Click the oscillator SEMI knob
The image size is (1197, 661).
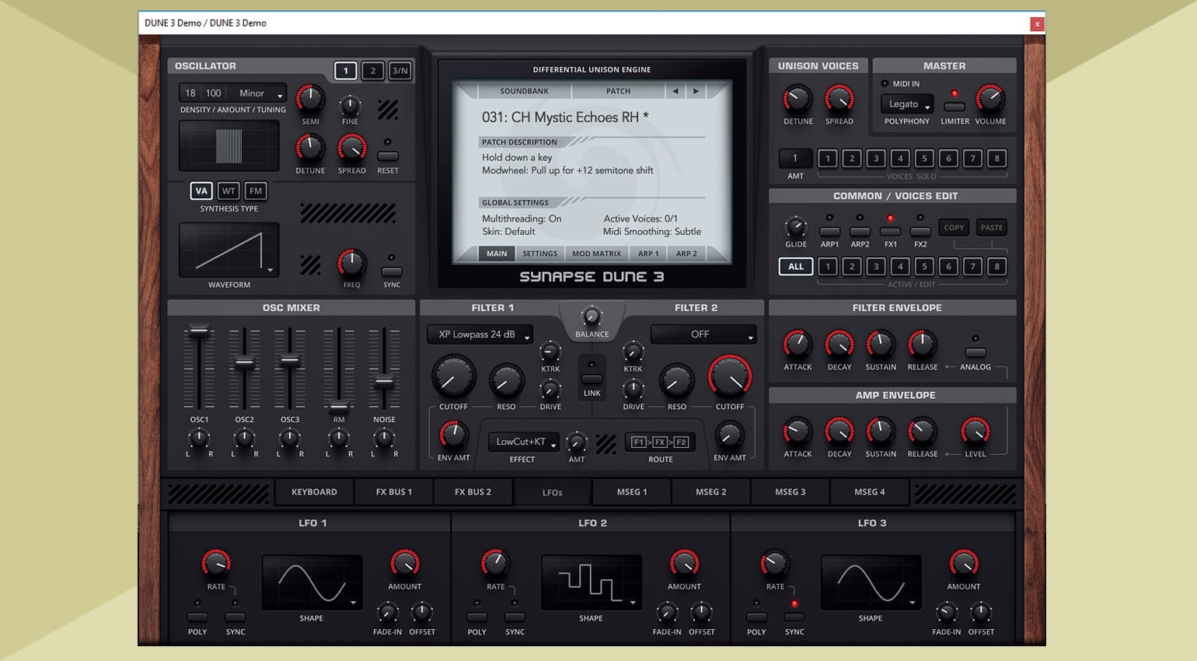(x=310, y=99)
